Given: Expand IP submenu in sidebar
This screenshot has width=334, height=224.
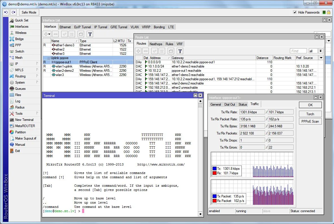Looking at the screenshot, I should tap(37, 64).
